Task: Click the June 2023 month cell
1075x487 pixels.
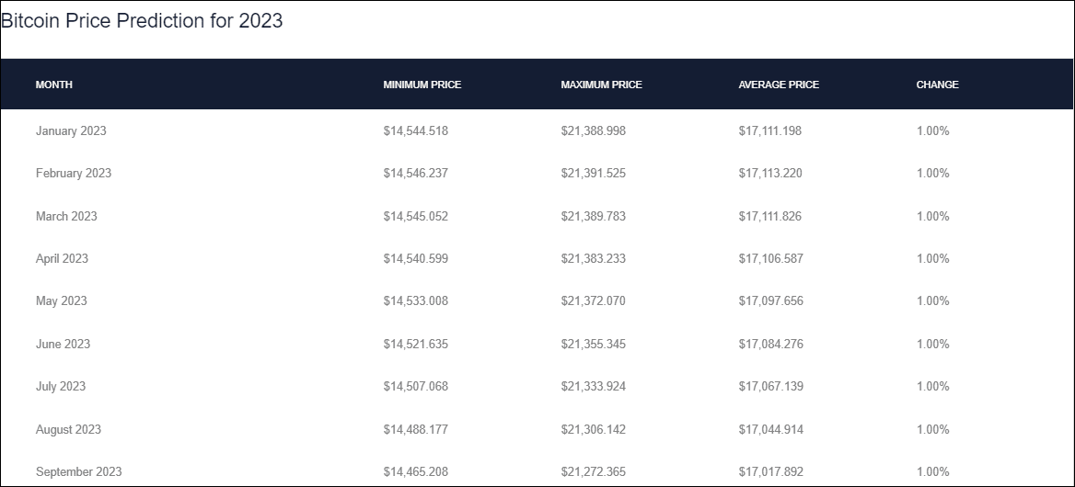Action: (64, 344)
